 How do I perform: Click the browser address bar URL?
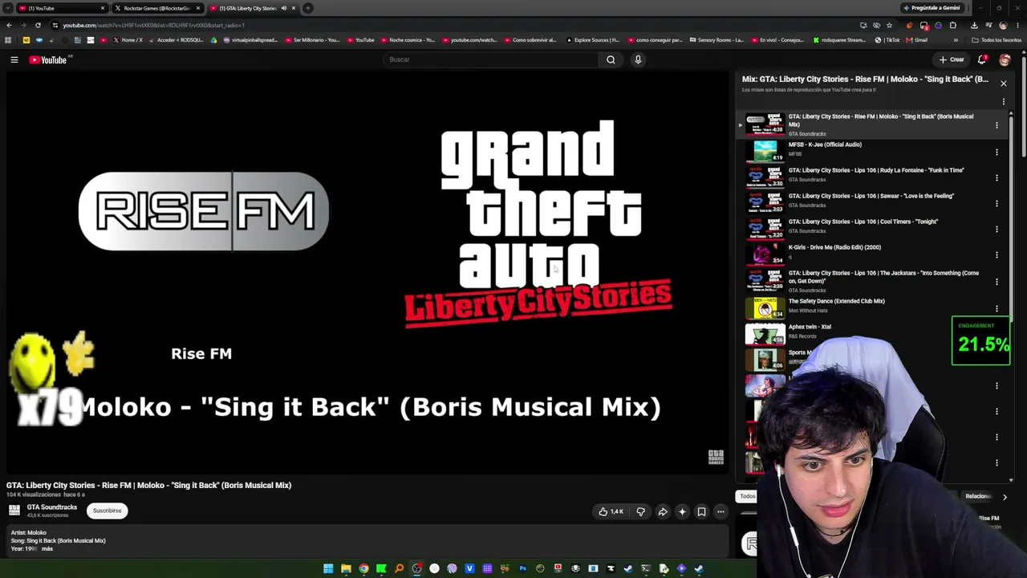point(154,25)
